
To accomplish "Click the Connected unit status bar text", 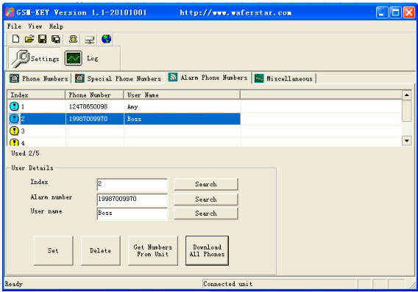I will click(x=227, y=284).
